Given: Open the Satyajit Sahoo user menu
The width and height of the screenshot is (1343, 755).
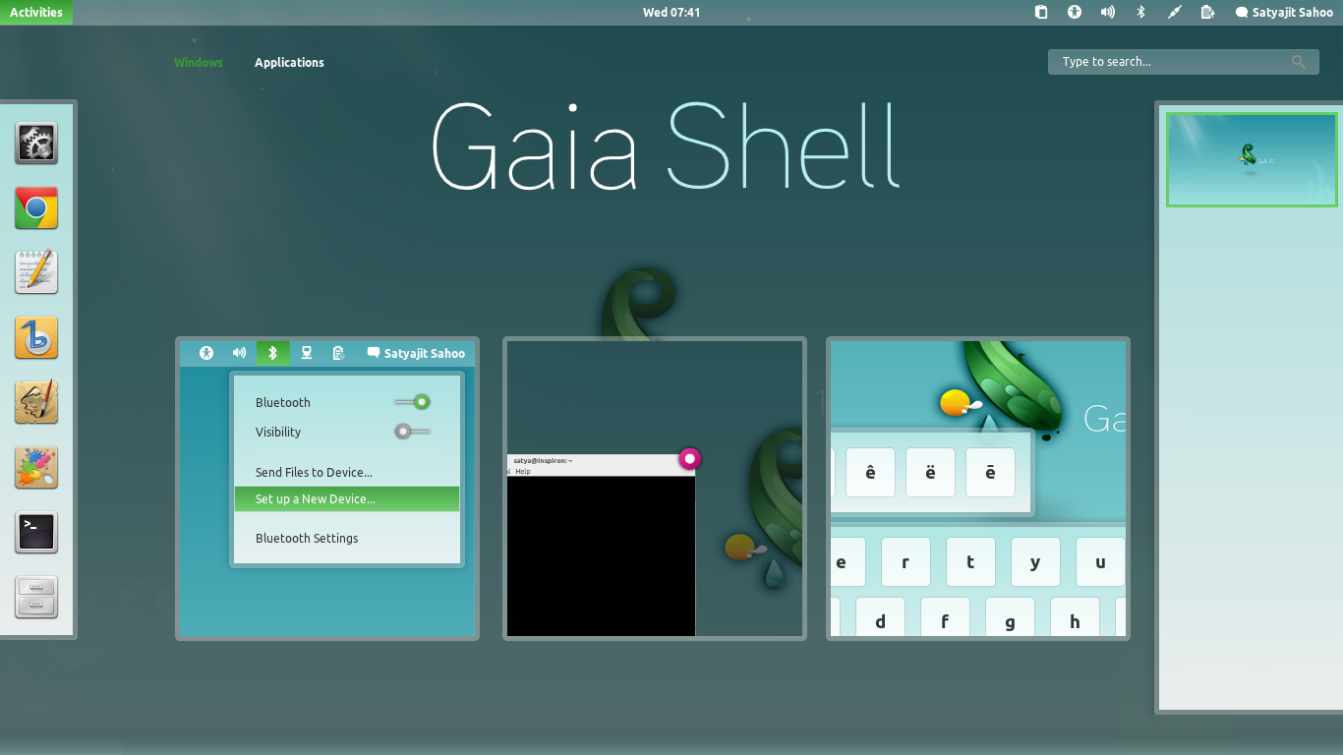Looking at the screenshot, I should point(1284,12).
